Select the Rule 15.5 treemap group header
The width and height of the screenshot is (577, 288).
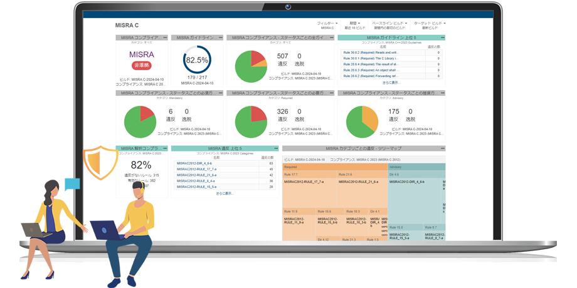tap(406, 227)
